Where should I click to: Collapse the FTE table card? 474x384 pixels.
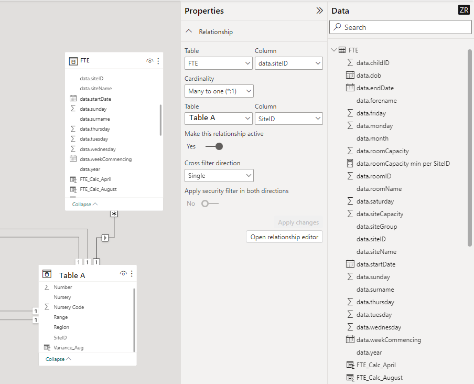pos(84,204)
